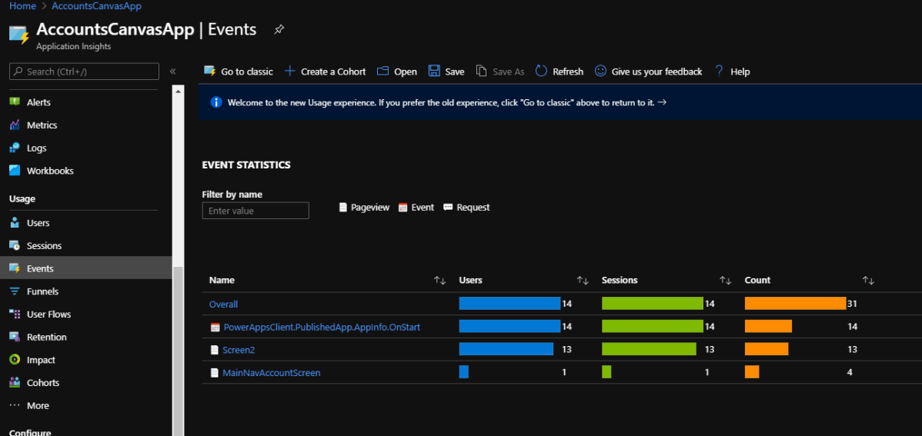
Task: Toggle the Event type filter
Action: click(416, 208)
